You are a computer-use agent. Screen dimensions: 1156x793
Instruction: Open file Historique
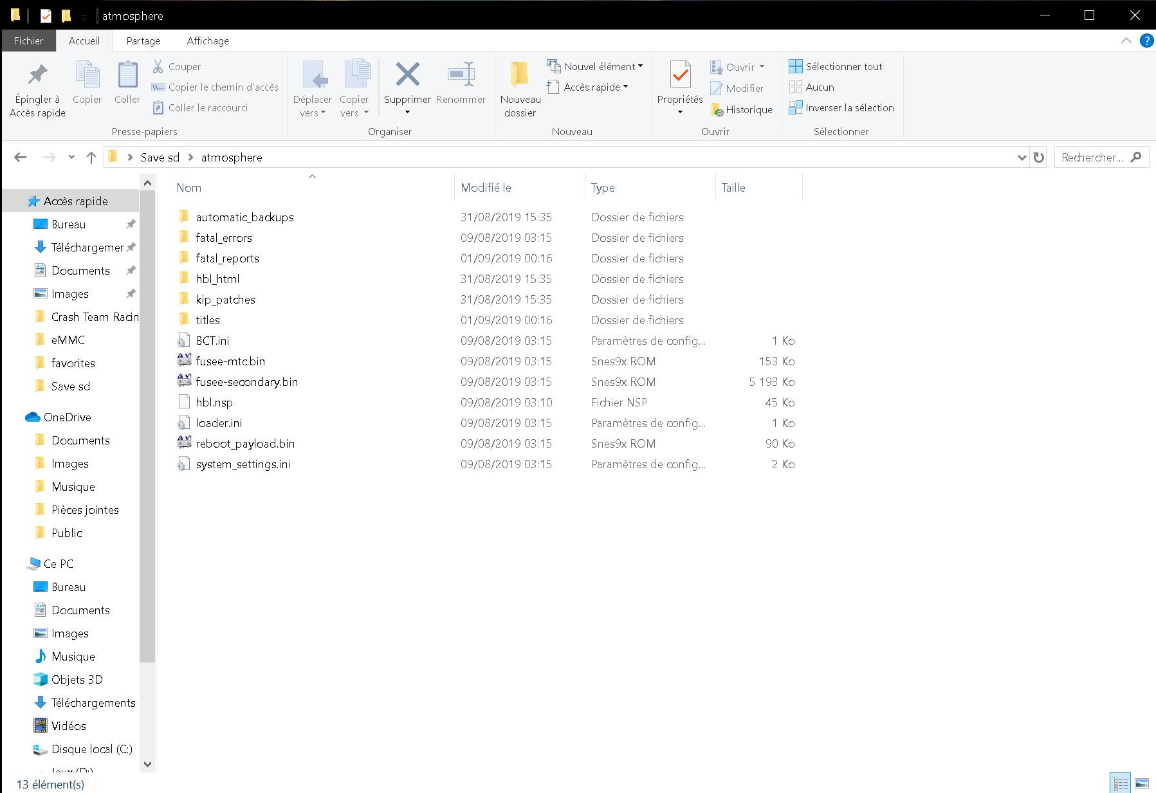742,110
